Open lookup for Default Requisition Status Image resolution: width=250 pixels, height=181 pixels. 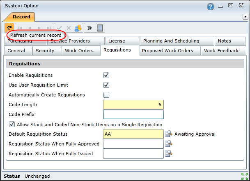tap(169, 134)
